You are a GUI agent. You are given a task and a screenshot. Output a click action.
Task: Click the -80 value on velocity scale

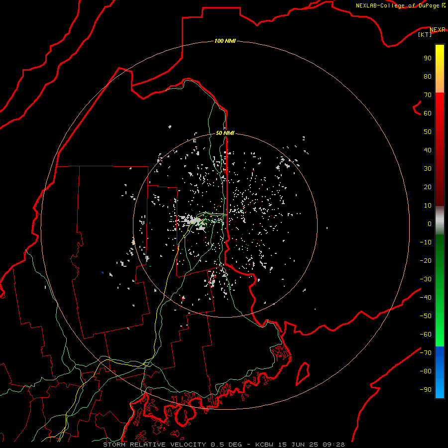click(x=426, y=371)
